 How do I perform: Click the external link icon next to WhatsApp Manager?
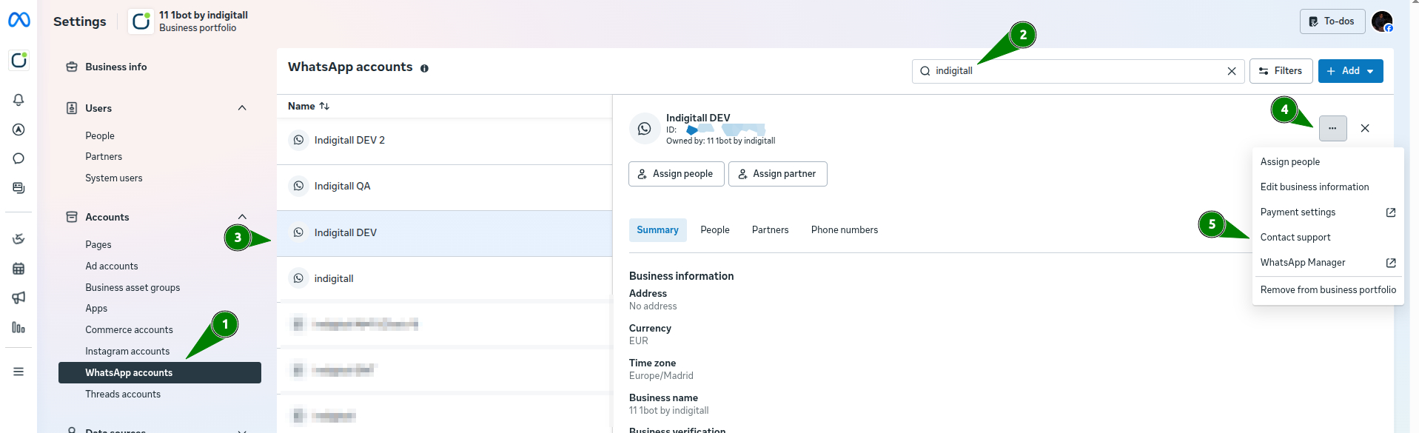click(x=1391, y=263)
